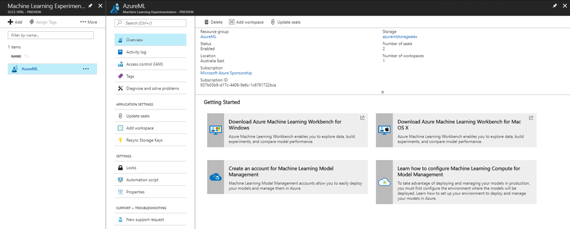Open Download Workbench for Windows tile
The height and width of the screenshot is (229, 570).
287,130
